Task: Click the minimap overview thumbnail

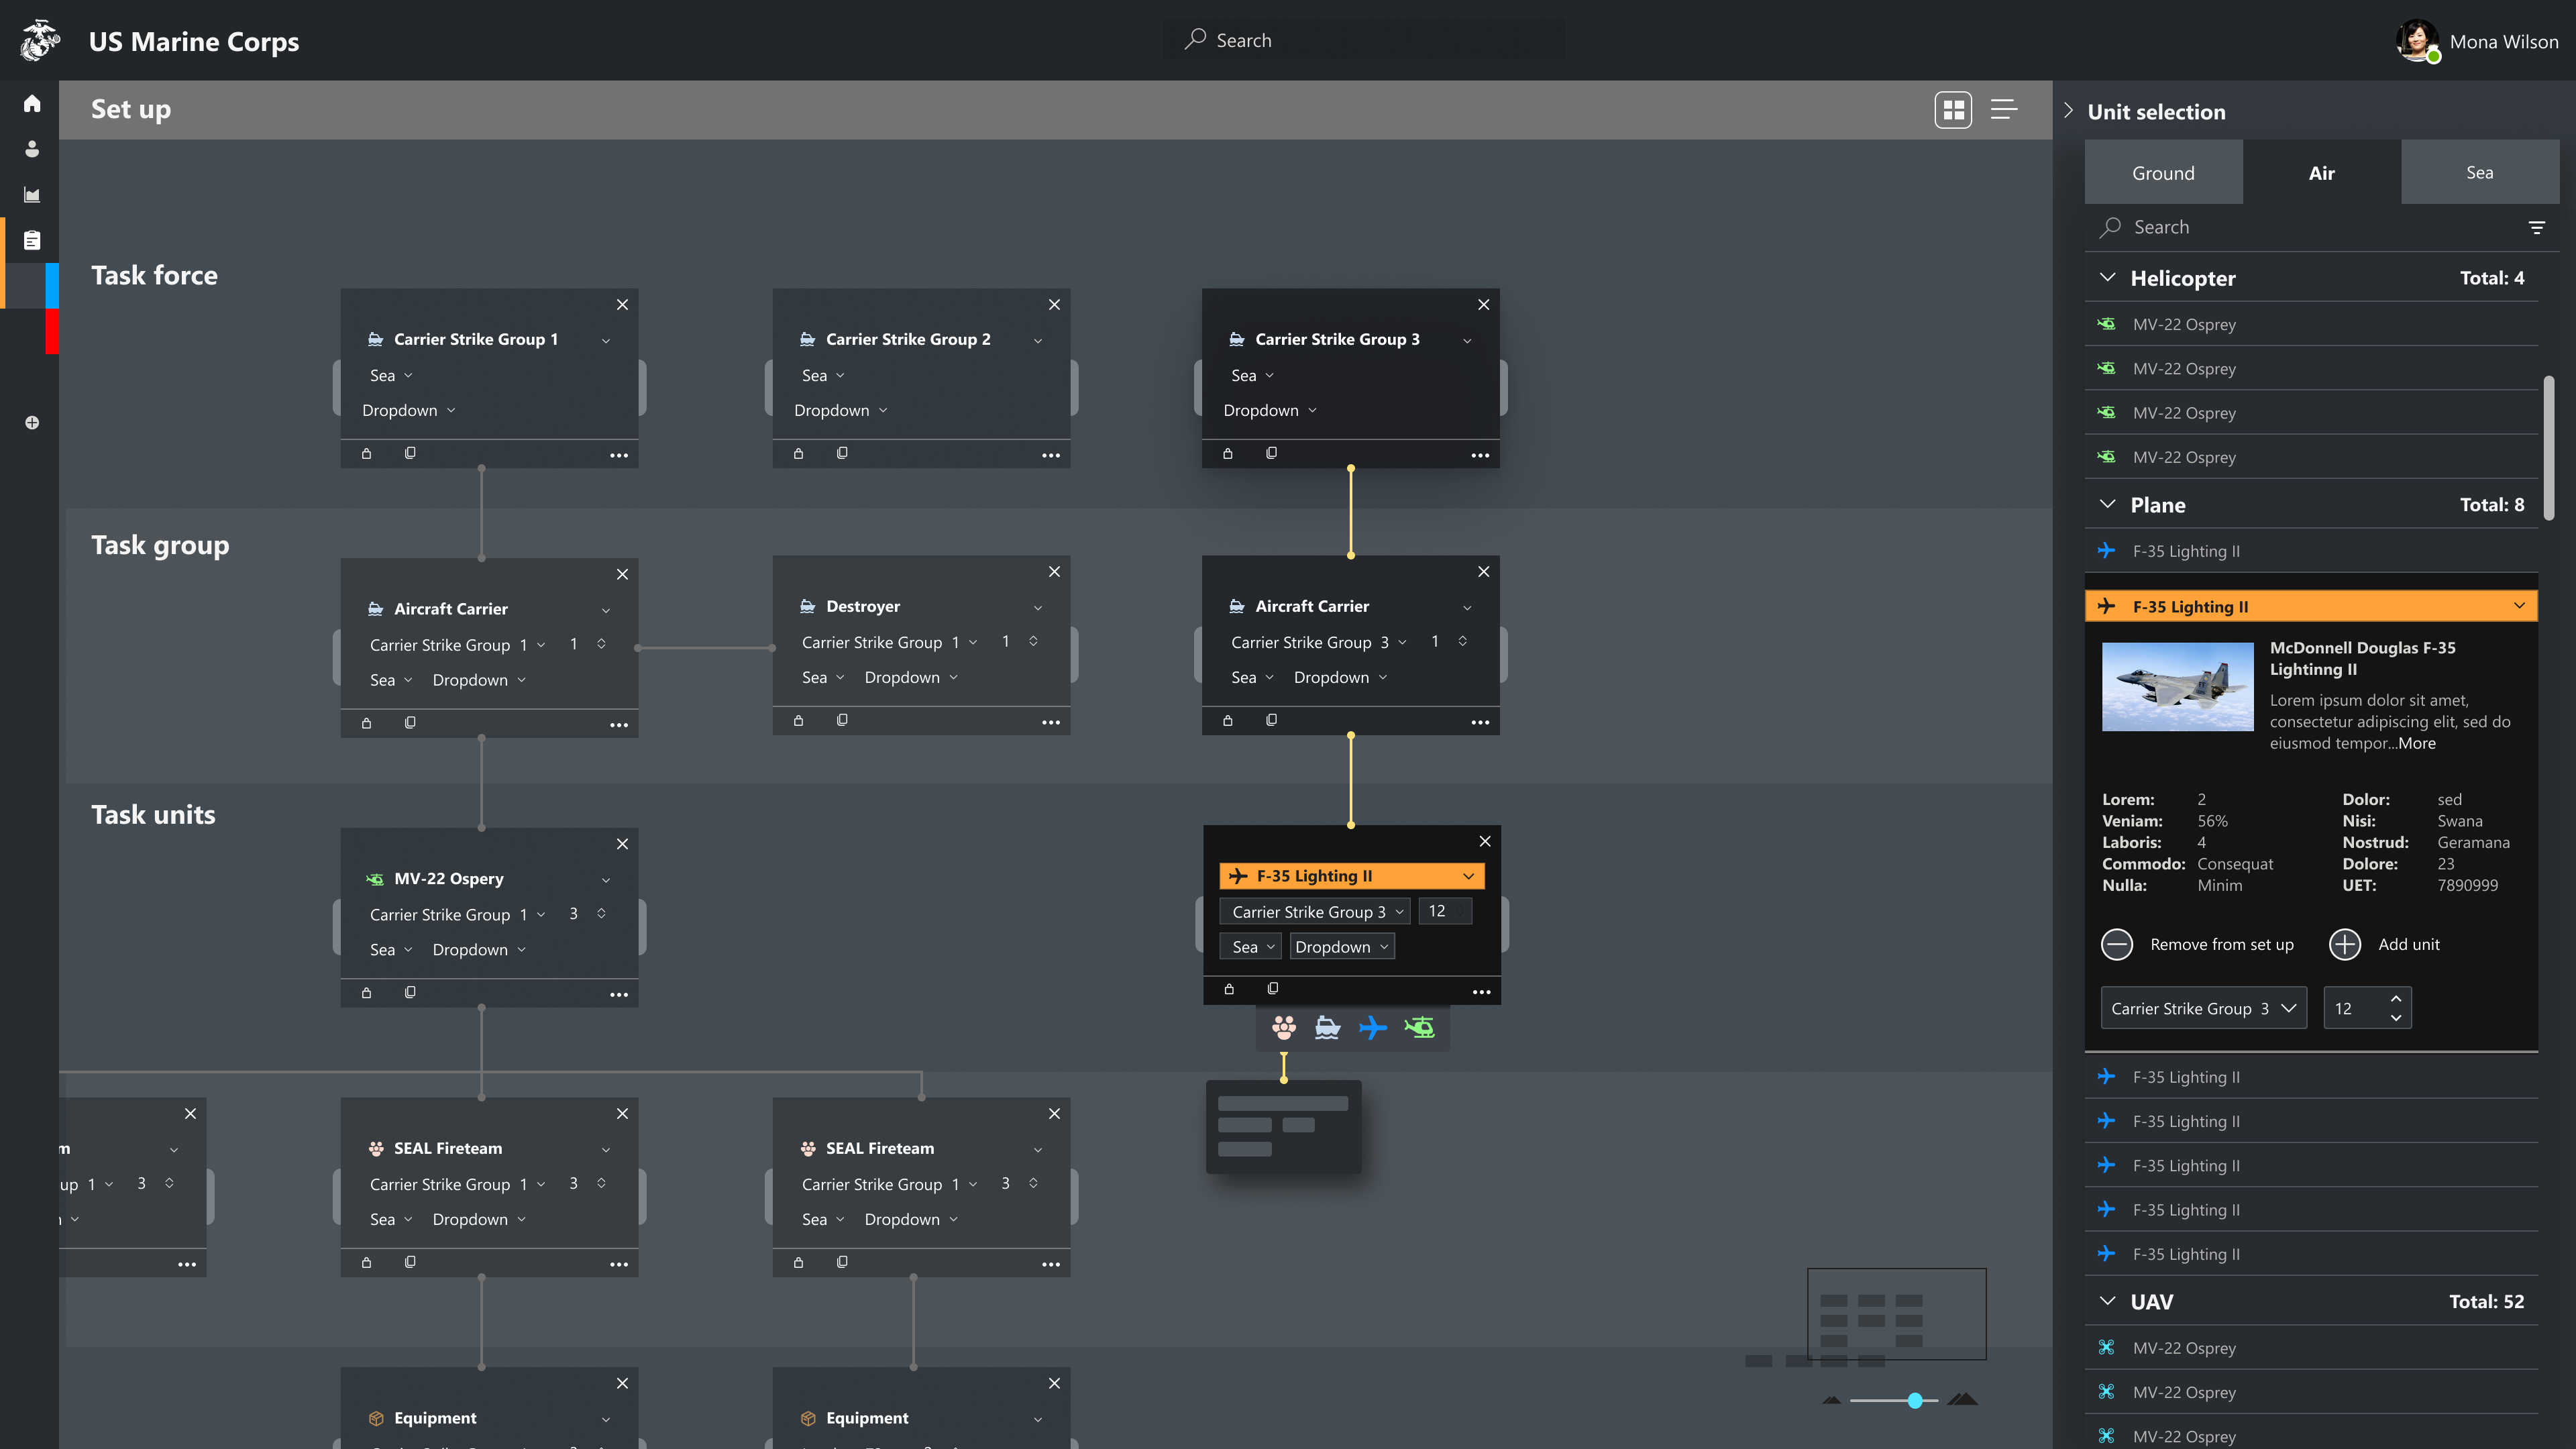Action: click(1896, 1314)
